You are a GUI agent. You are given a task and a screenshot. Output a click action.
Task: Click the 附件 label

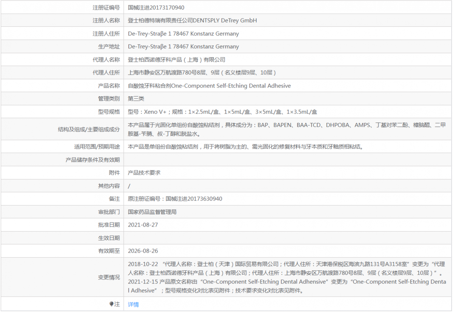click(114, 173)
